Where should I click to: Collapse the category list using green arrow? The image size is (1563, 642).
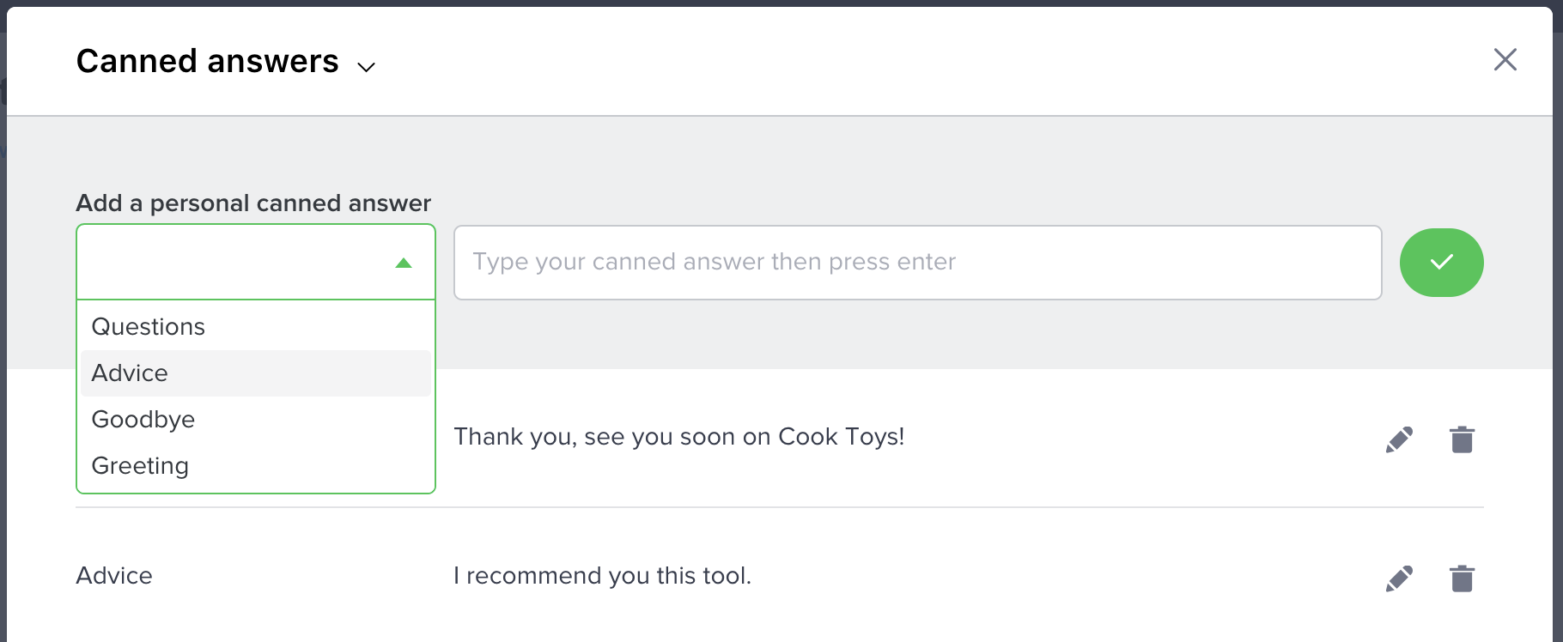[404, 263]
